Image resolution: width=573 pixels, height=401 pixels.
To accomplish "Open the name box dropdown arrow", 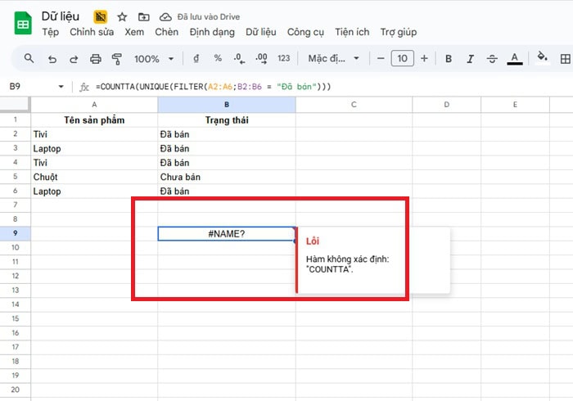I will pyautogui.click(x=61, y=87).
